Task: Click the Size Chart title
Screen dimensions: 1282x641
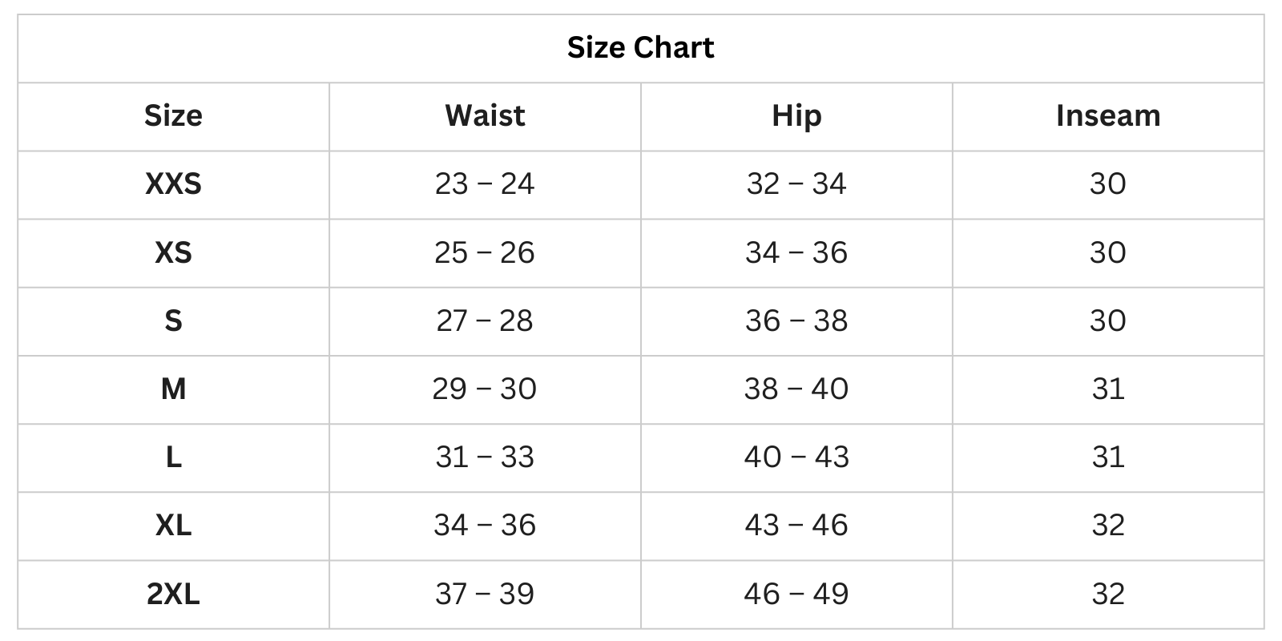Action: [x=640, y=48]
